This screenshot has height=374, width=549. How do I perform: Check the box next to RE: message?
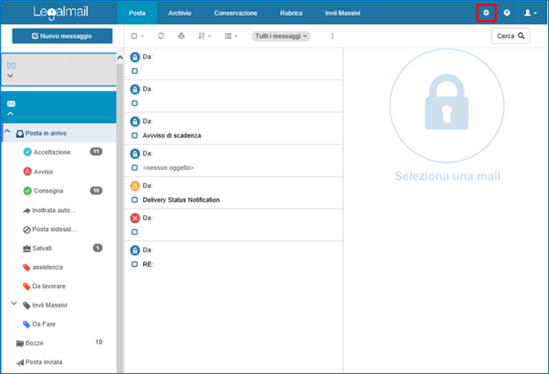[x=135, y=264]
